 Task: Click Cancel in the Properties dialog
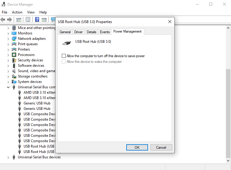(161, 147)
